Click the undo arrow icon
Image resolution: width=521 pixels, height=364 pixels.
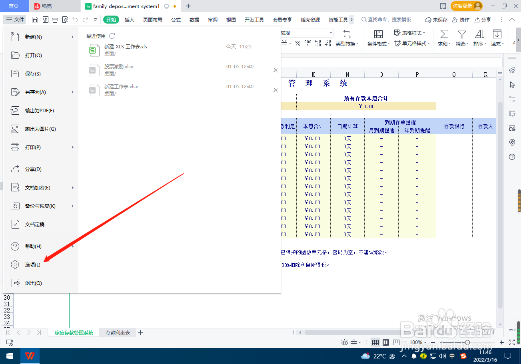(x=75, y=20)
